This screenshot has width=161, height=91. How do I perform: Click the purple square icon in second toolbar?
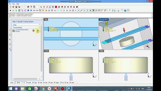[x=25, y=10]
